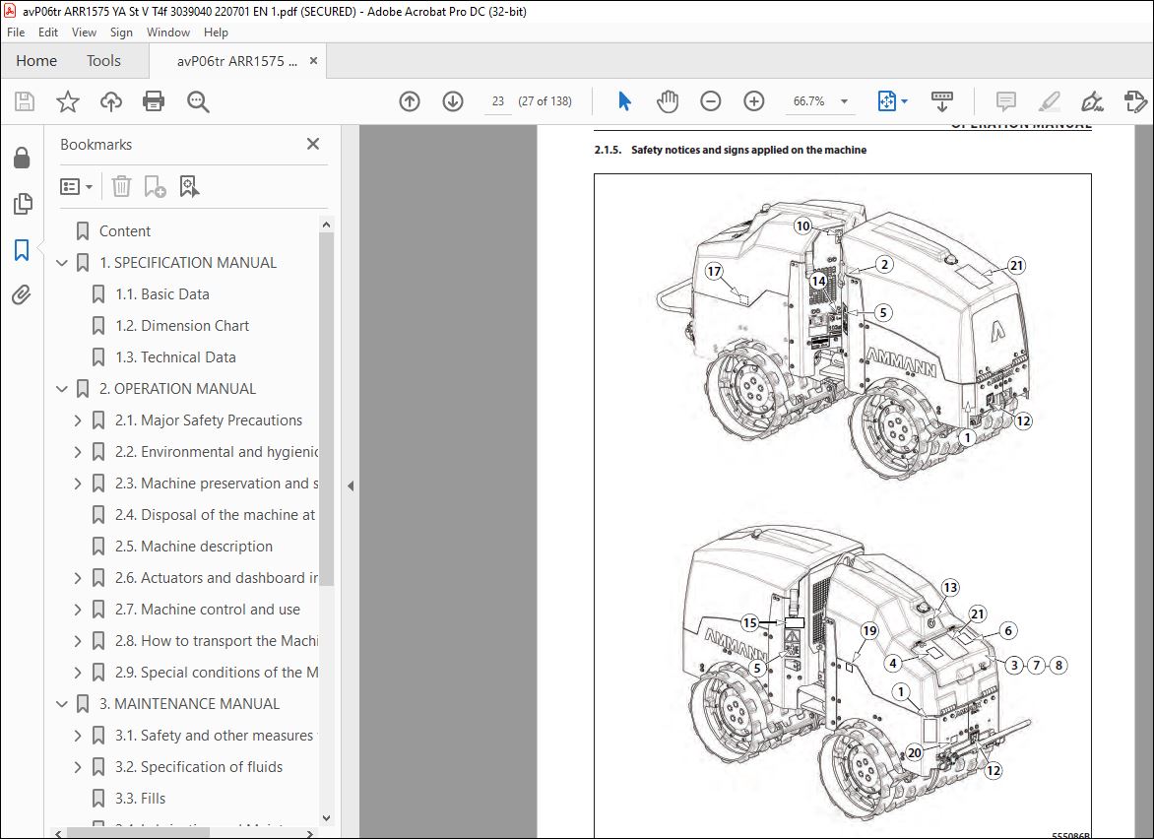The width and height of the screenshot is (1154, 839).
Task: Open the Help menu
Action: point(216,32)
